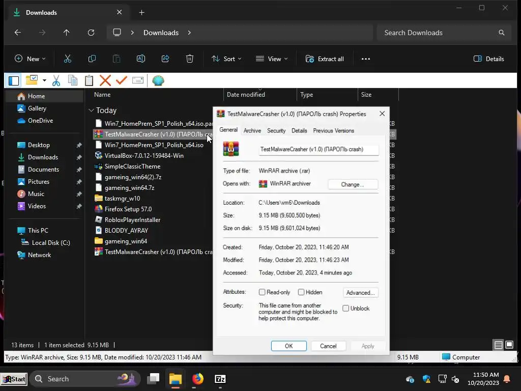Screen dimensions: 521x391
Task: Switch to large thumbnails view icon in status bar
Action: click(x=509, y=345)
